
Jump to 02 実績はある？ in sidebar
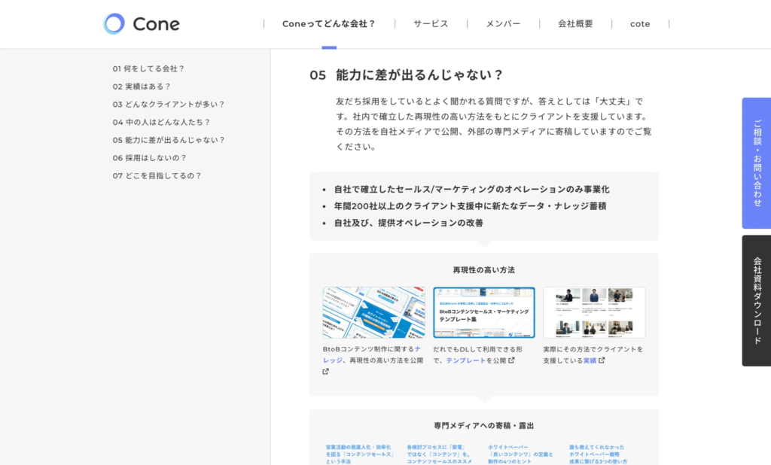(x=142, y=87)
